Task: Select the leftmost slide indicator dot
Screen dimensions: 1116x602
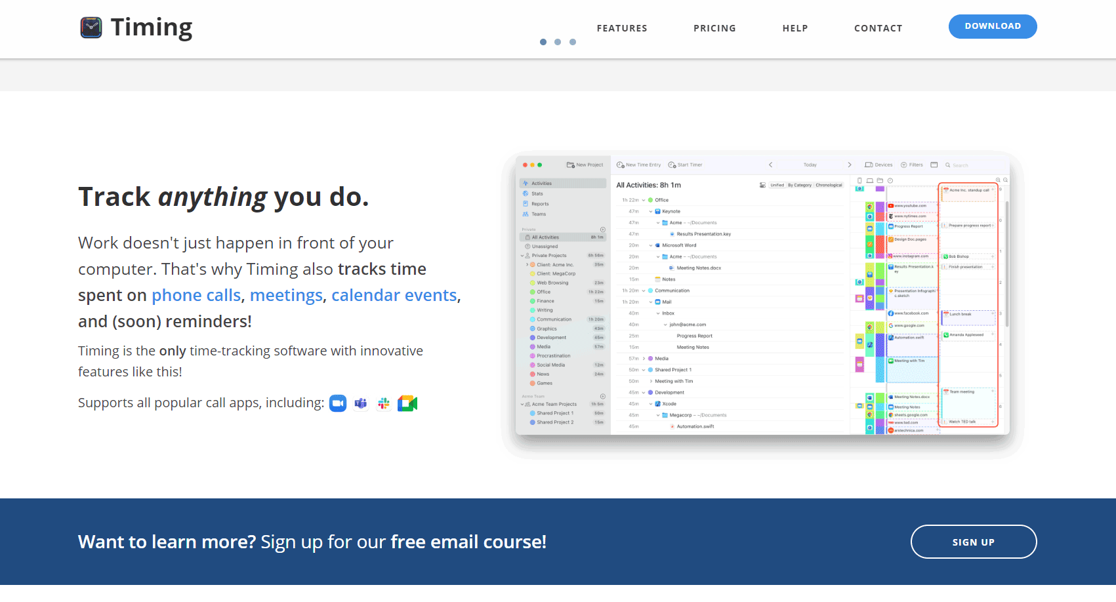Action: point(543,42)
